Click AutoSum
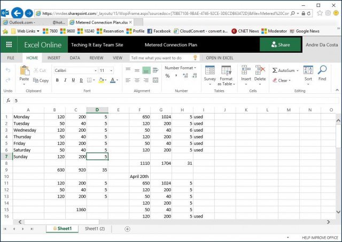This screenshot has height=242, width=342. 283,70
